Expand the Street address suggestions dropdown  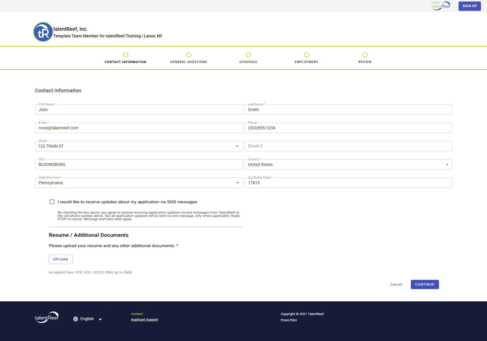pyautogui.click(x=237, y=146)
